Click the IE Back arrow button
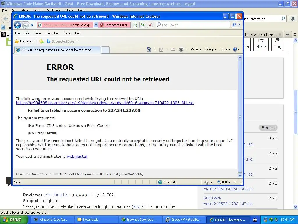 pyautogui.click(x=17, y=25)
